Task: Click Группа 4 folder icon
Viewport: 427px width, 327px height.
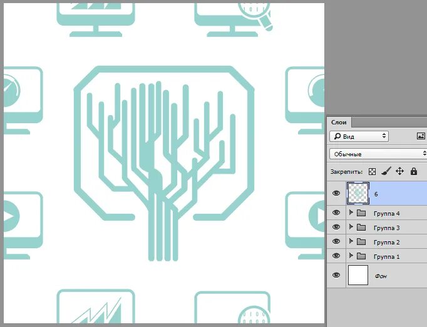Action: point(361,213)
